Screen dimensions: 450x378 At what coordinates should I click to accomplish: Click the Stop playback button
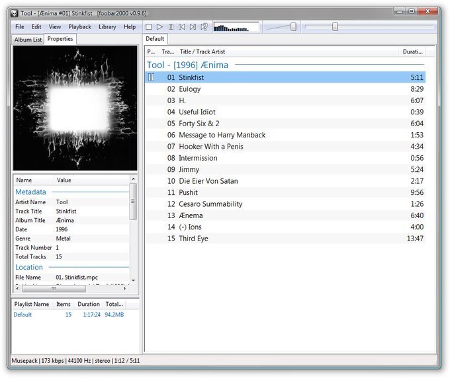(149, 27)
